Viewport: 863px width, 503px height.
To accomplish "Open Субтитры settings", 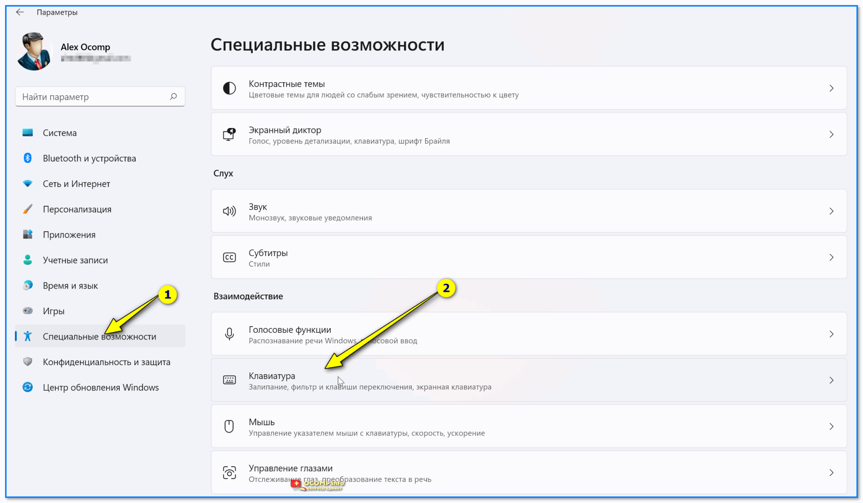I will (529, 257).
